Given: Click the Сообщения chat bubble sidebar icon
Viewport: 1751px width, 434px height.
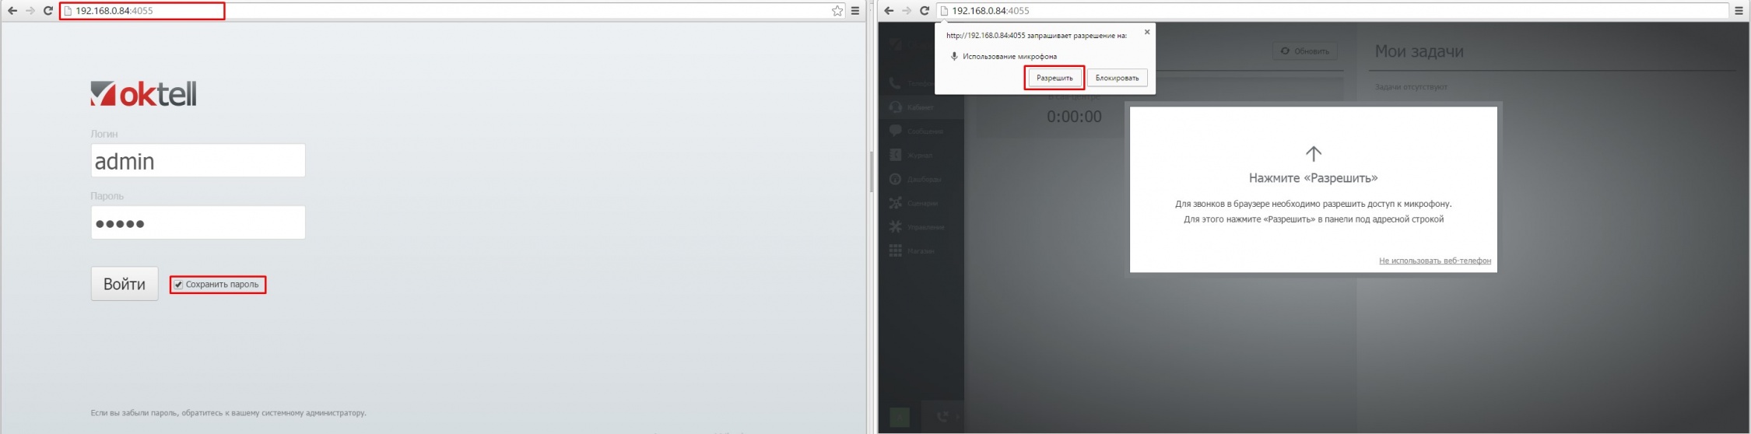Looking at the screenshot, I should click(x=896, y=131).
